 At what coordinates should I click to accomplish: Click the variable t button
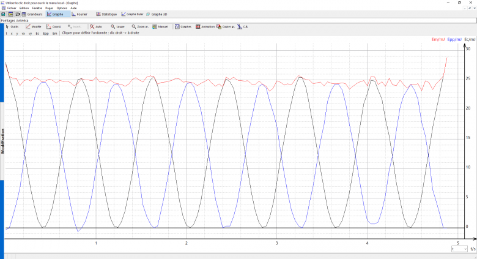click(x=6, y=34)
